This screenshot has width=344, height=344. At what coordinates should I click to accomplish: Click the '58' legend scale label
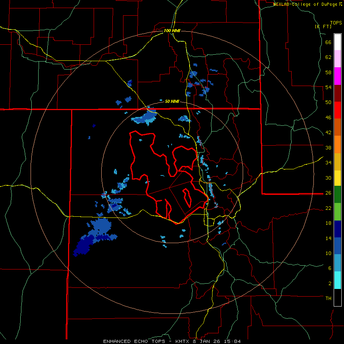point(328,72)
